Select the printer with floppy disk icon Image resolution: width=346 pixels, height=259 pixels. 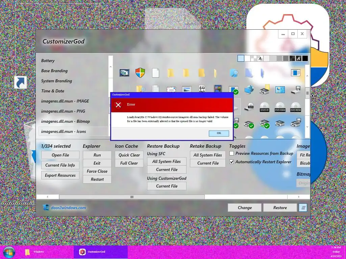point(296,122)
